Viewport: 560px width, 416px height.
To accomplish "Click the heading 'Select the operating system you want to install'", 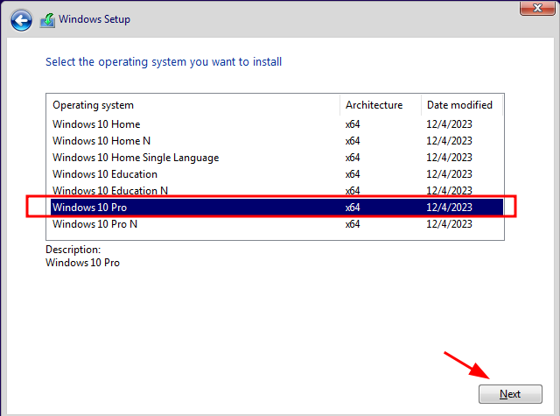I will click(x=164, y=62).
